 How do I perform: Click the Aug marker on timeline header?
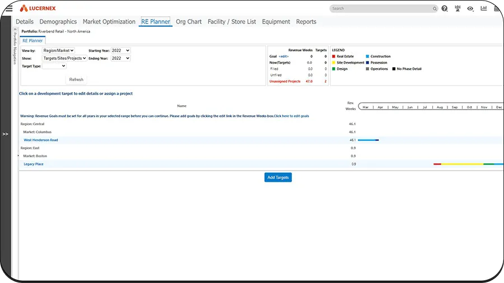coord(440,107)
